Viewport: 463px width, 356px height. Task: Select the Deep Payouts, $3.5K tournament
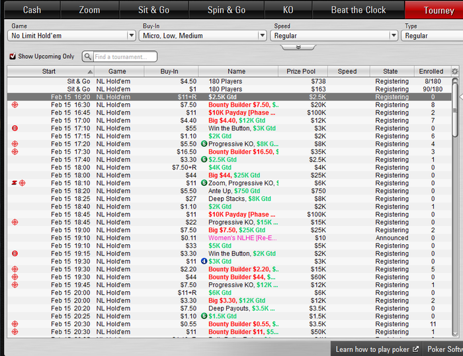229,308
